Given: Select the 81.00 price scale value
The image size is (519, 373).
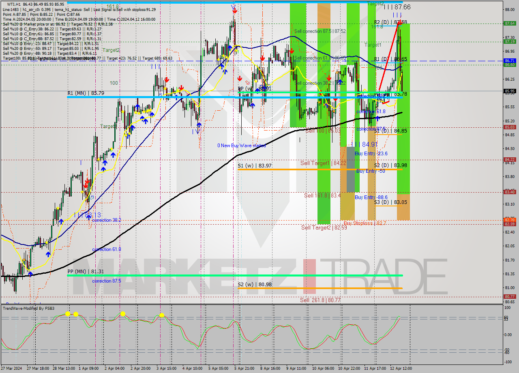Looking at the screenshot, I should pos(509,287).
